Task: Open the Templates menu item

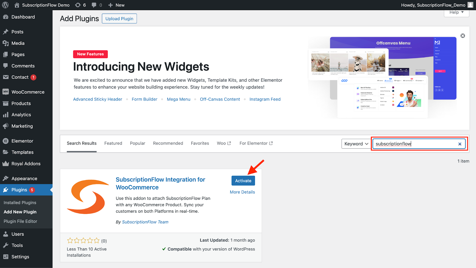Action: tap(26, 152)
